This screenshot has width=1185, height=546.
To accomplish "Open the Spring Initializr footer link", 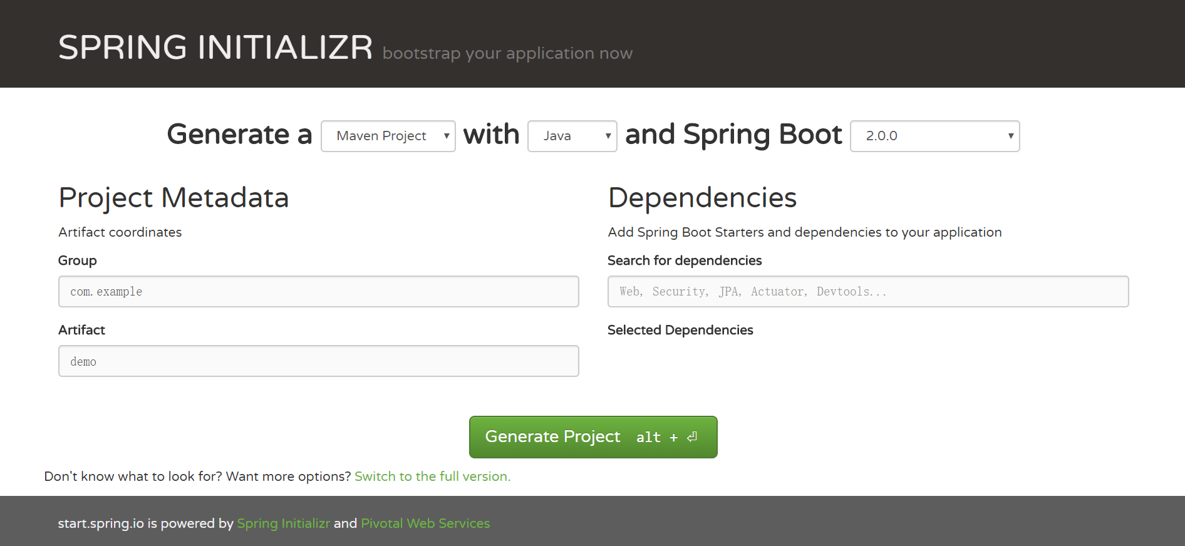I will [x=283, y=523].
